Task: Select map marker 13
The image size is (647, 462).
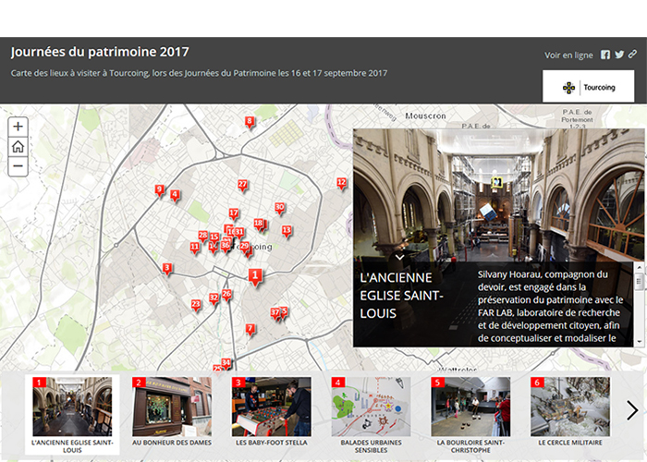Action: click(287, 230)
